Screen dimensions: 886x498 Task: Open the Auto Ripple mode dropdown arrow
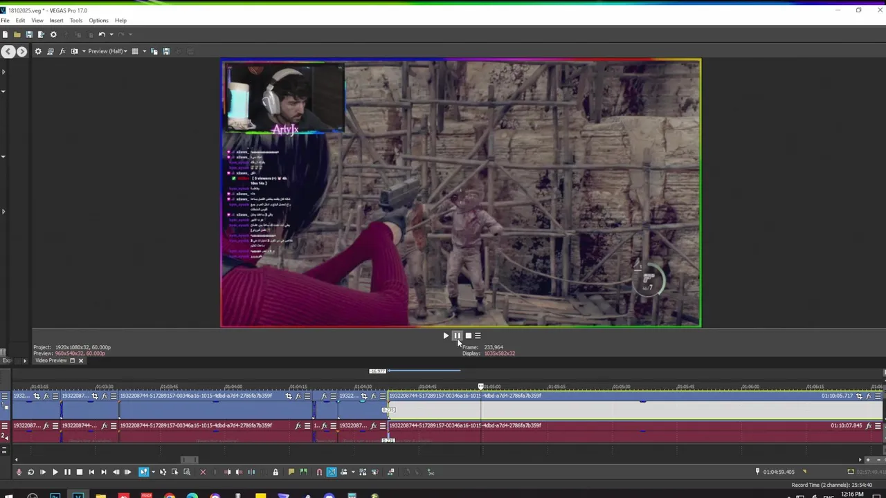tap(353, 472)
